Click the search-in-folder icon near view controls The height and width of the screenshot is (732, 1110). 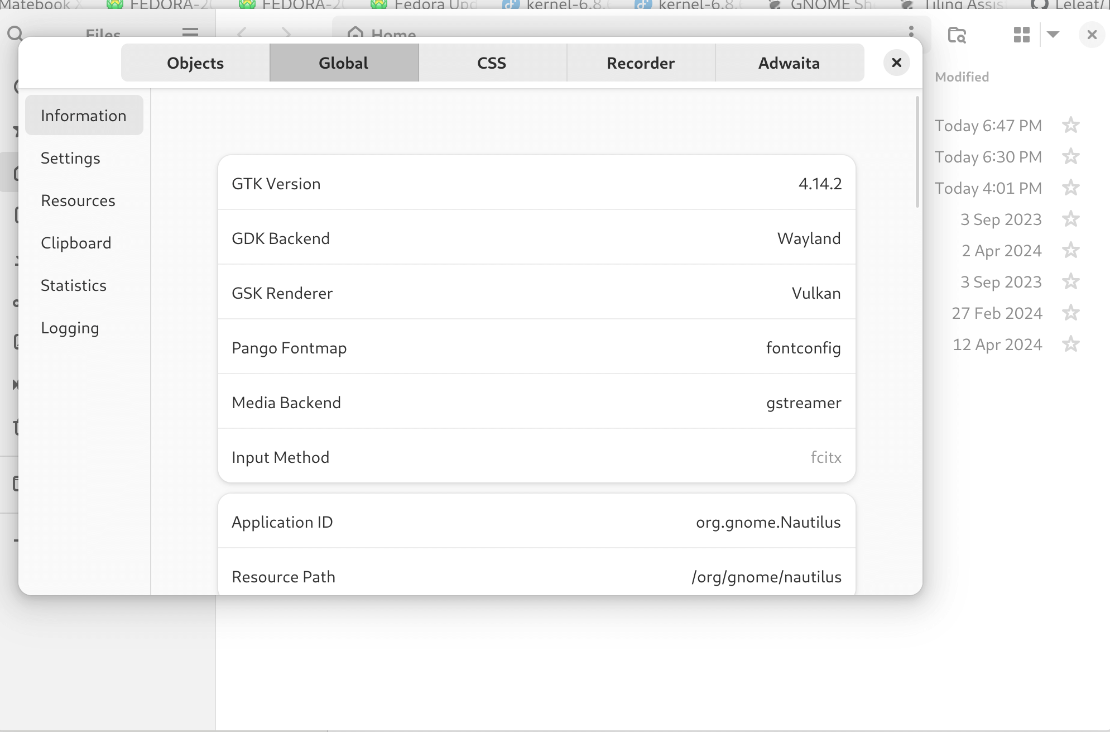coord(956,35)
